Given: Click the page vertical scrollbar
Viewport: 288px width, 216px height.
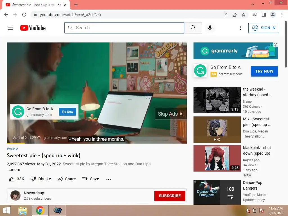Looking at the screenshot, I should (x=286, y=44).
